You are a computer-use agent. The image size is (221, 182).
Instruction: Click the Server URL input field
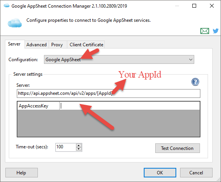coord(109,93)
